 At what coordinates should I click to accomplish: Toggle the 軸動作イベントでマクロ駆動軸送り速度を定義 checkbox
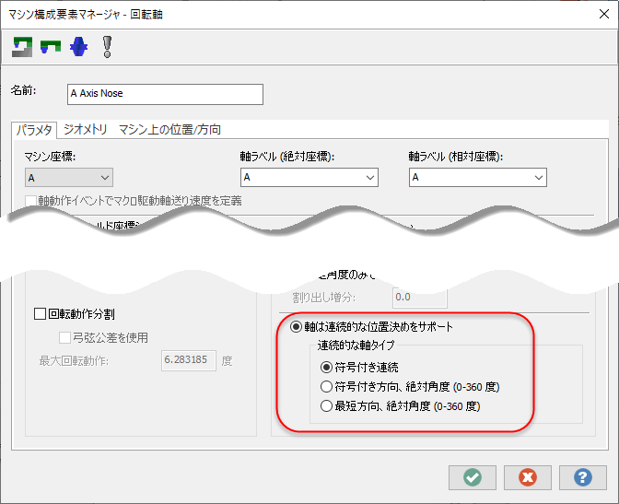30,201
